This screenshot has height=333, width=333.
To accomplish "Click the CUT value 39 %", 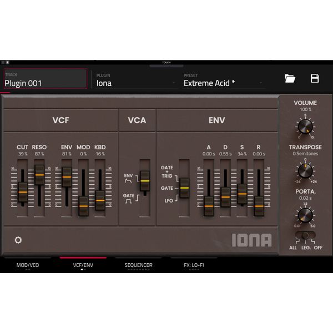I will click(23, 154).
